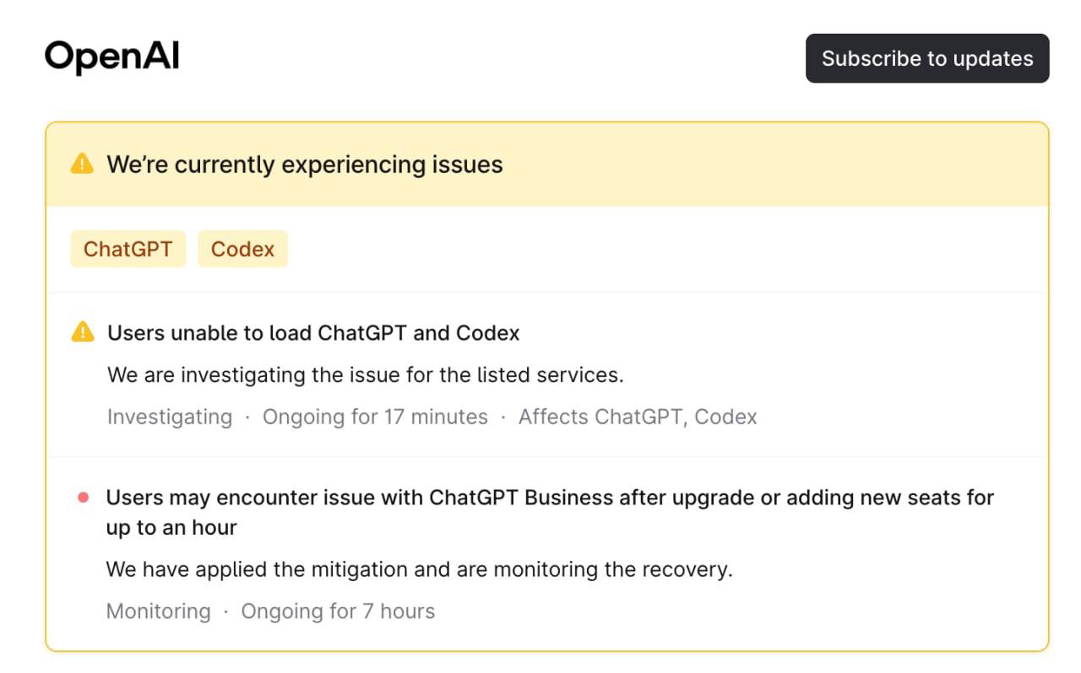Click the "Ongoing for 7 hours" duration text

point(338,611)
